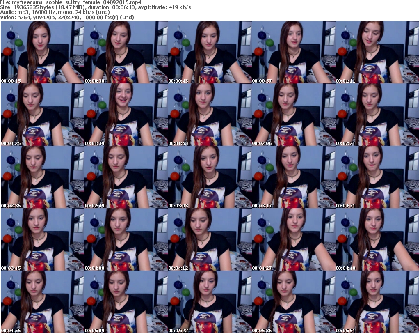Select the 00:04:55 frame

43,302
